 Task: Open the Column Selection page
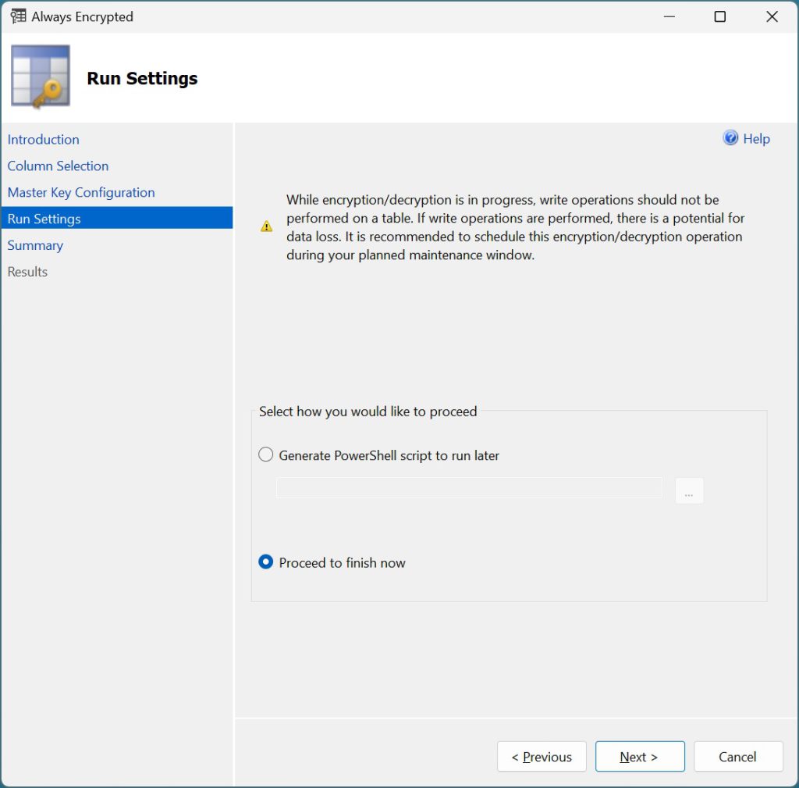[x=59, y=166]
